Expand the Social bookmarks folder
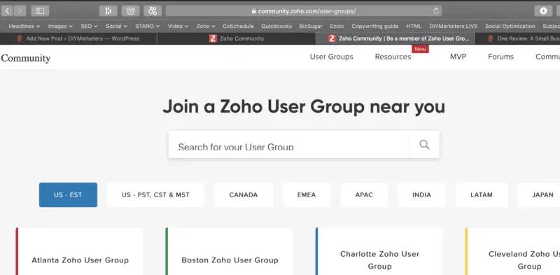This screenshot has width=560, height=275. pos(116,26)
